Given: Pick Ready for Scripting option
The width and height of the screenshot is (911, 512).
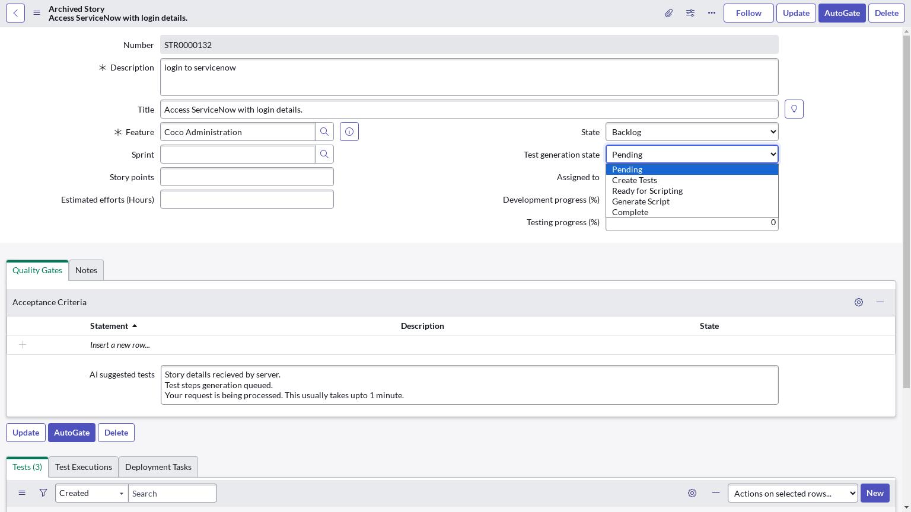Looking at the screenshot, I should [692, 191].
